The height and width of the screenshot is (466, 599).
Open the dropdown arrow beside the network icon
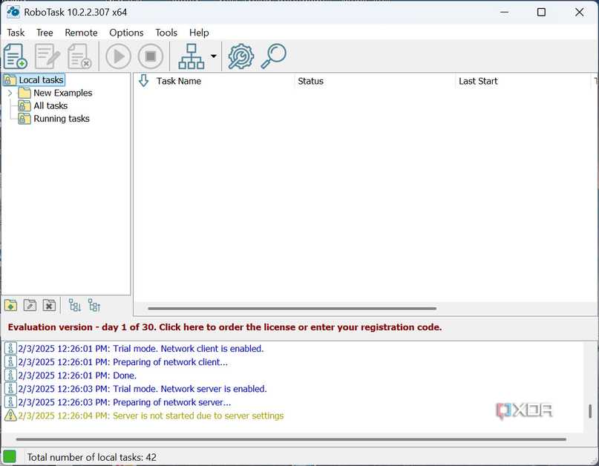pos(214,56)
